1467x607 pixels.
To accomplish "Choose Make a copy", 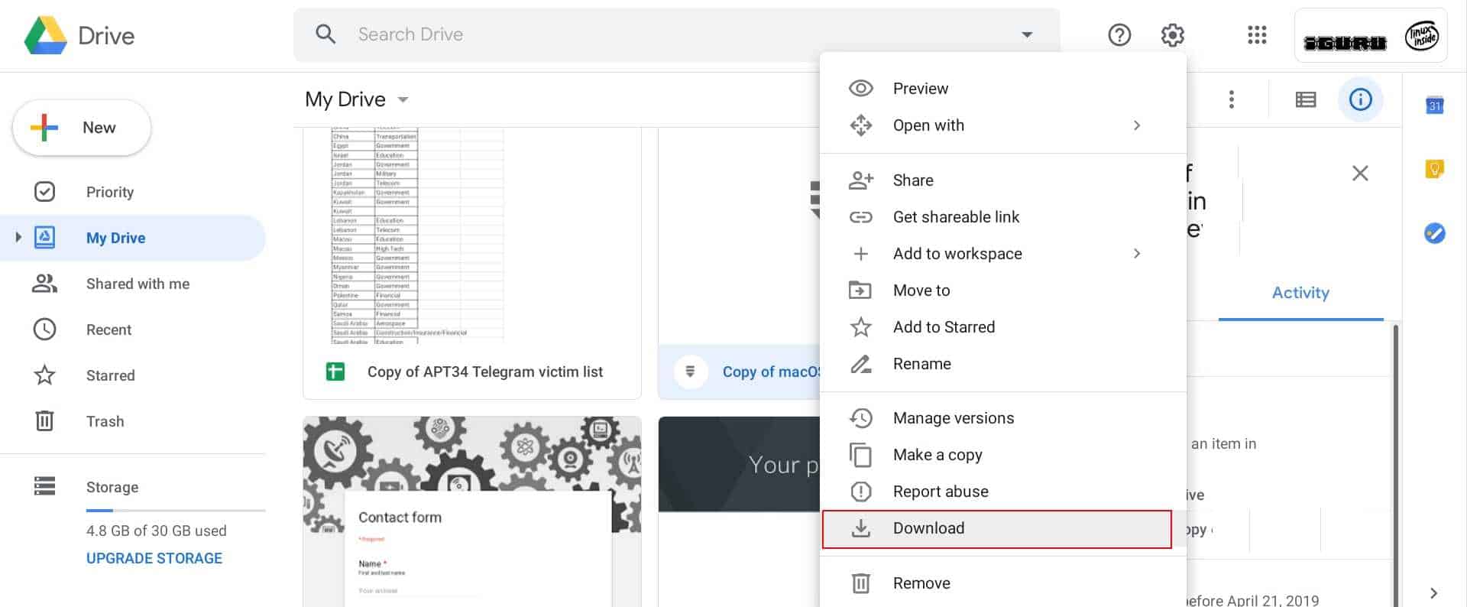I will point(1003,455).
